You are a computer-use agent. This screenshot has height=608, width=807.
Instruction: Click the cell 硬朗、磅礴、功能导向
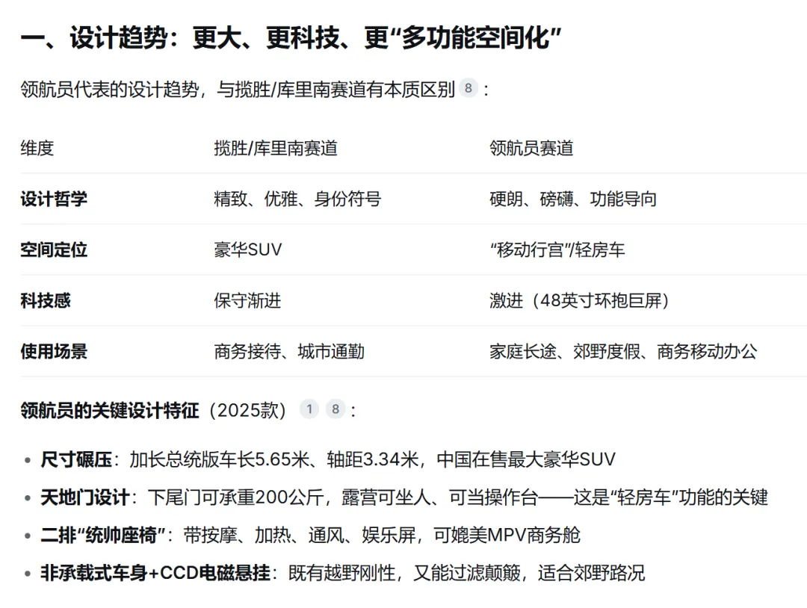(573, 199)
